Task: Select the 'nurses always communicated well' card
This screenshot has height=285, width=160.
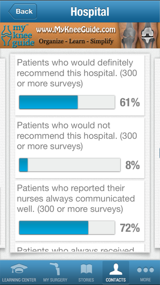Action: click(80, 210)
